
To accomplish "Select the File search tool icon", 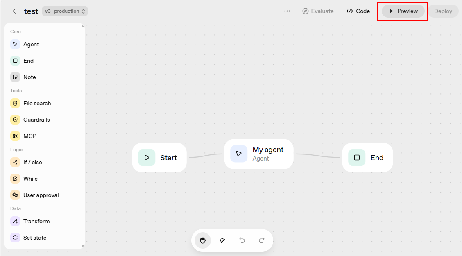I will pyautogui.click(x=15, y=103).
